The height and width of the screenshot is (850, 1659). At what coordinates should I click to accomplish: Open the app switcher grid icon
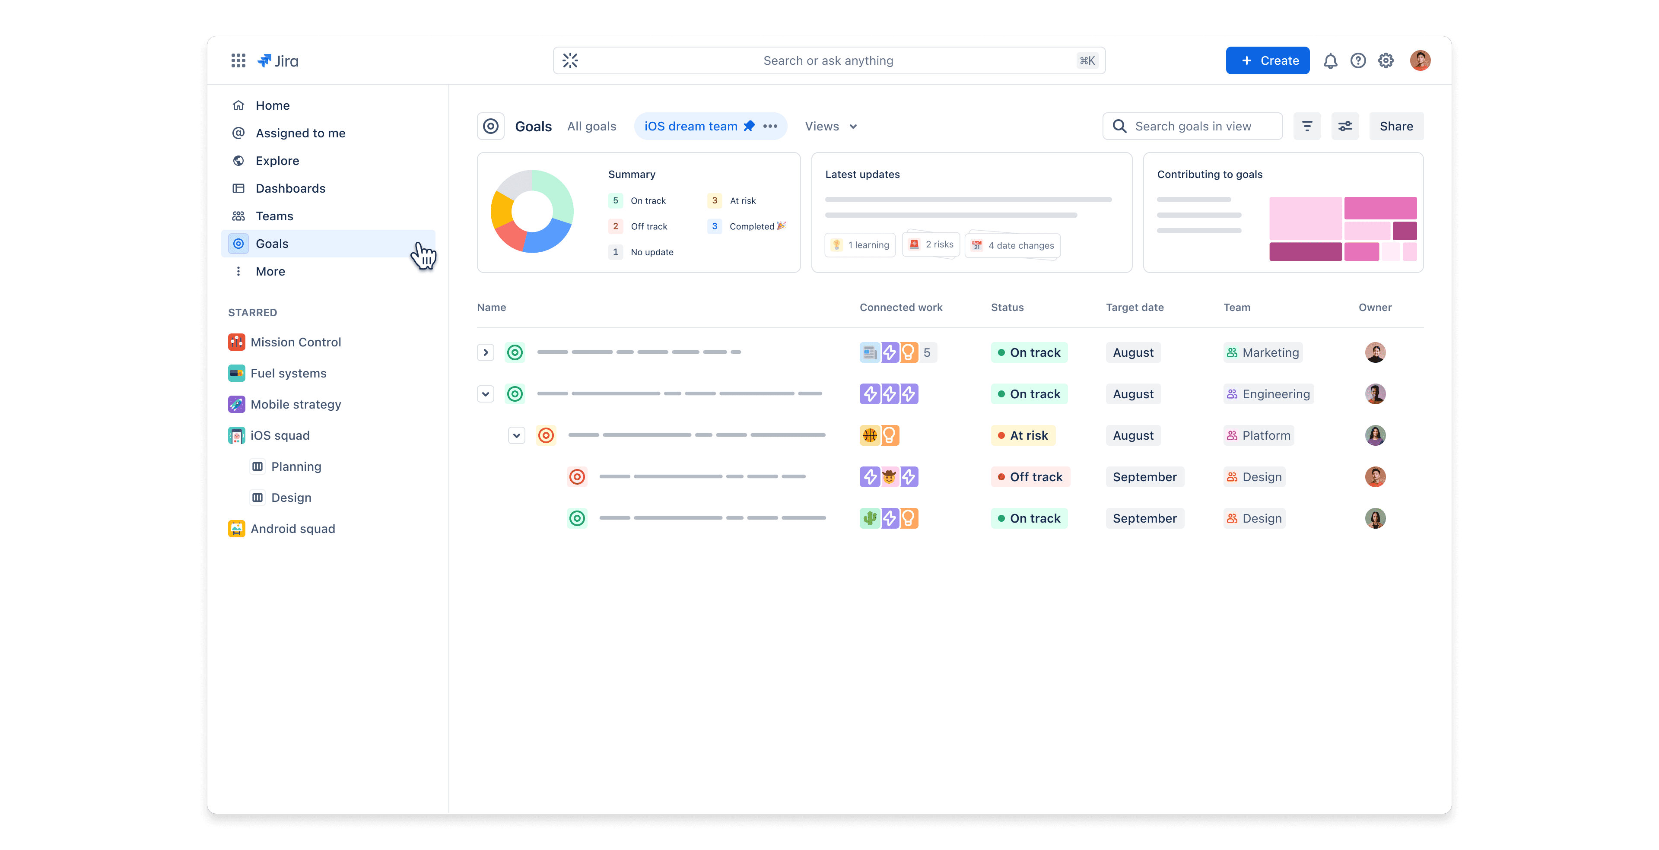[238, 60]
